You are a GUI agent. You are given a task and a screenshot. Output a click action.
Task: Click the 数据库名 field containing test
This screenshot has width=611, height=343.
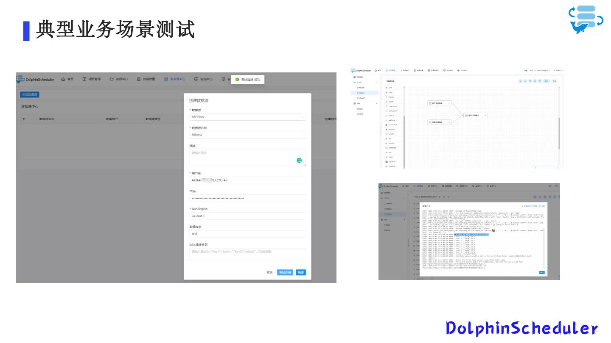pyautogui.click(x=247, y=234)
